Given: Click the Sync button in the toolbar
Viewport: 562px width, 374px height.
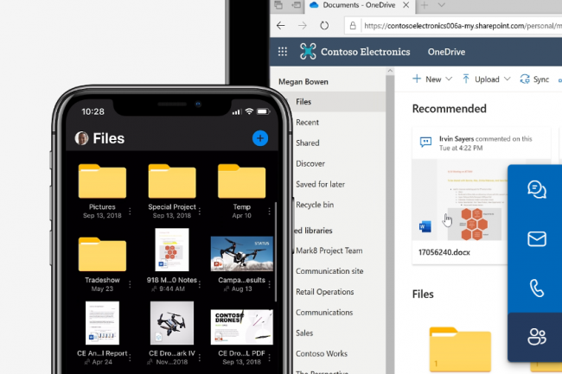Looking at the screenshot, I should point(534,79).
